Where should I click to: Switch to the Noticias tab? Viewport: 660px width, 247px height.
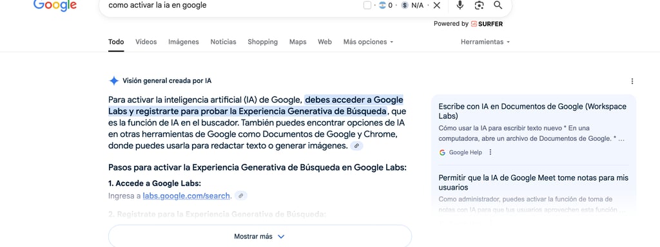(223, 42)
